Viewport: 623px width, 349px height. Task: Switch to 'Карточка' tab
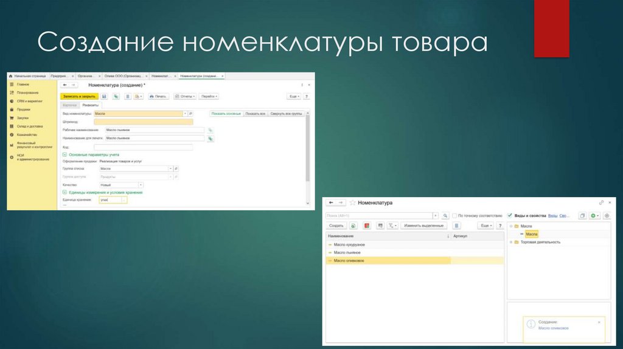[69, 105]
